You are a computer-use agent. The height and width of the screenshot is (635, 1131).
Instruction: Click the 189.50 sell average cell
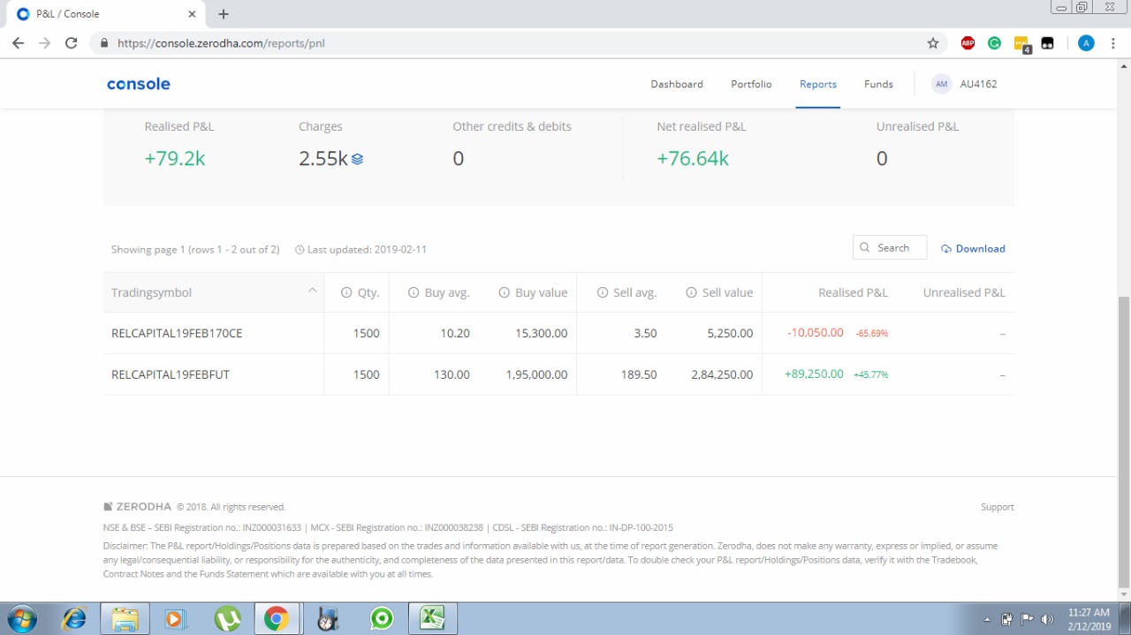[639, 374]
